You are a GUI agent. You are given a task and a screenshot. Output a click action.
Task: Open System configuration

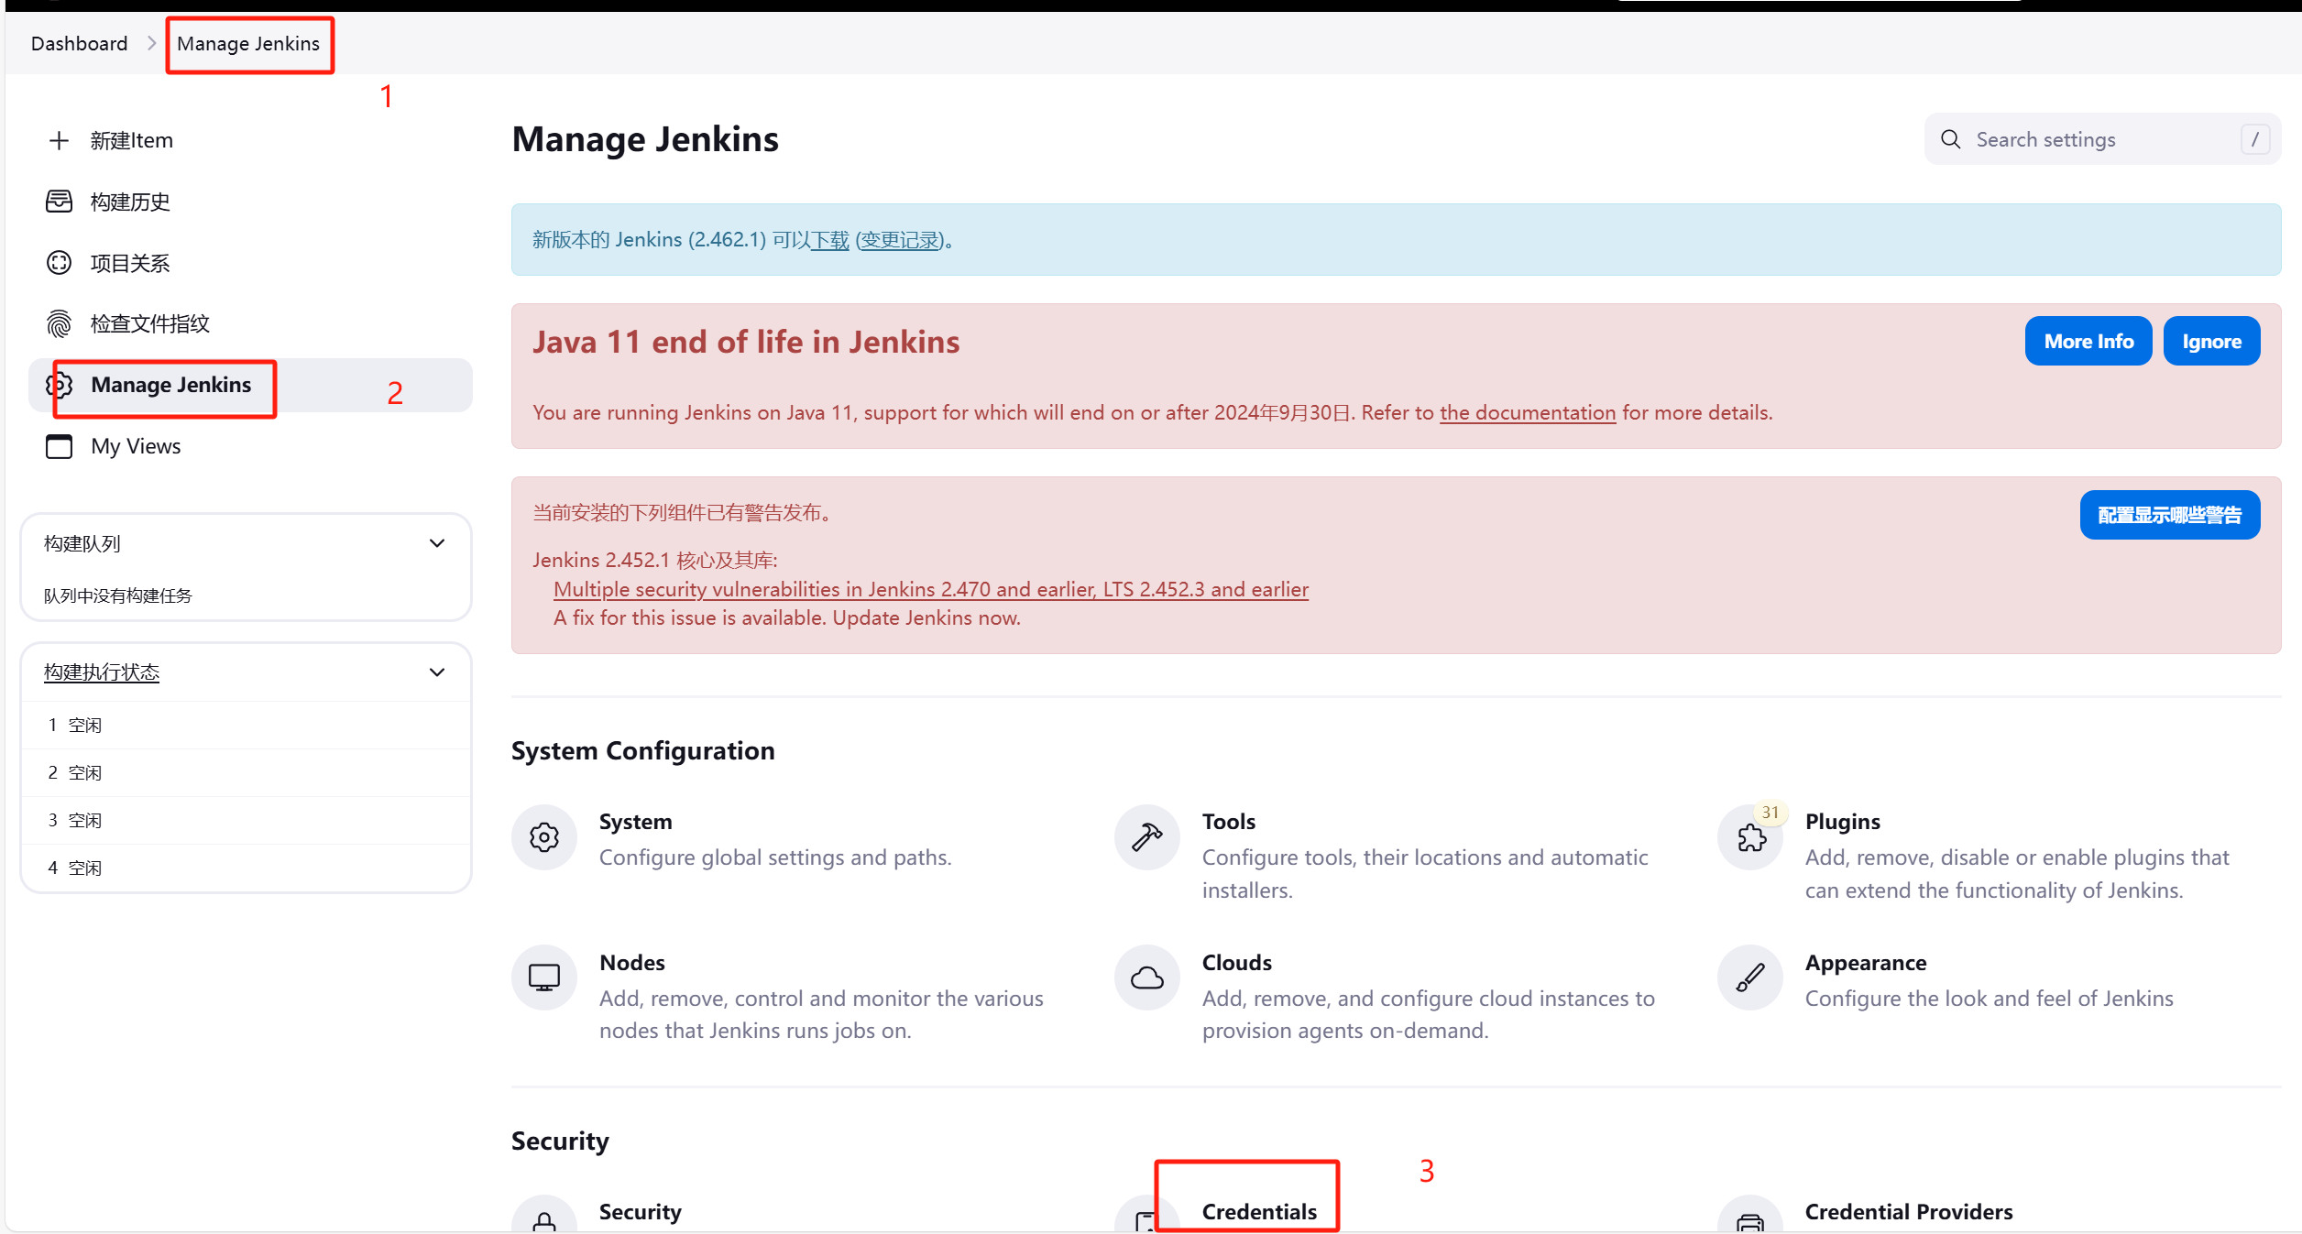coord(635,822)
